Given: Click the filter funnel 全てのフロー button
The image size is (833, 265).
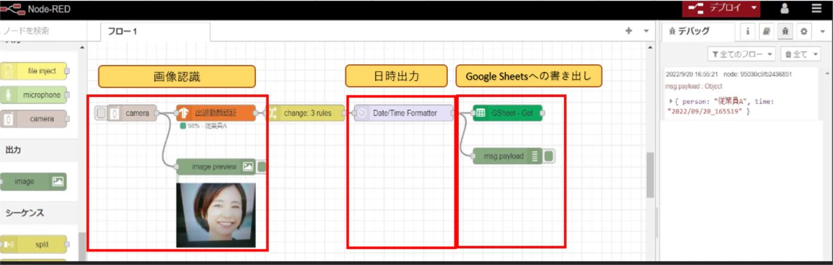Looking at the screenshot, I should tap(741, 54).
